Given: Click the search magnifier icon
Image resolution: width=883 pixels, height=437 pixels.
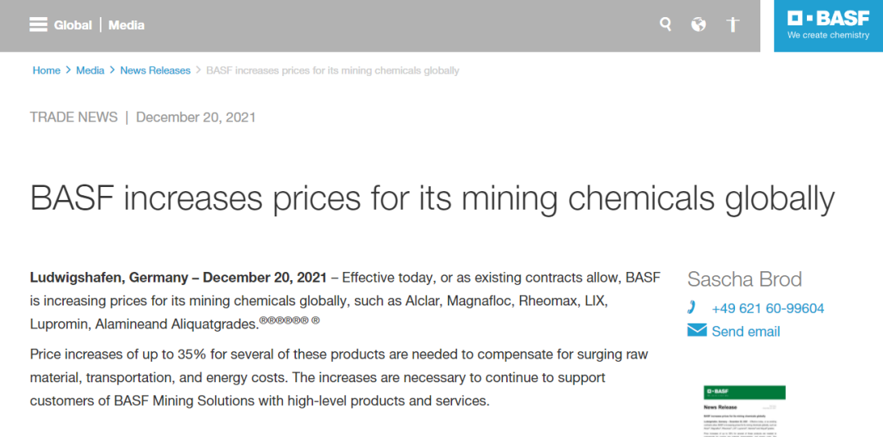Looking at the screenshot, I should pyautogui.click(x=666, y=25).
